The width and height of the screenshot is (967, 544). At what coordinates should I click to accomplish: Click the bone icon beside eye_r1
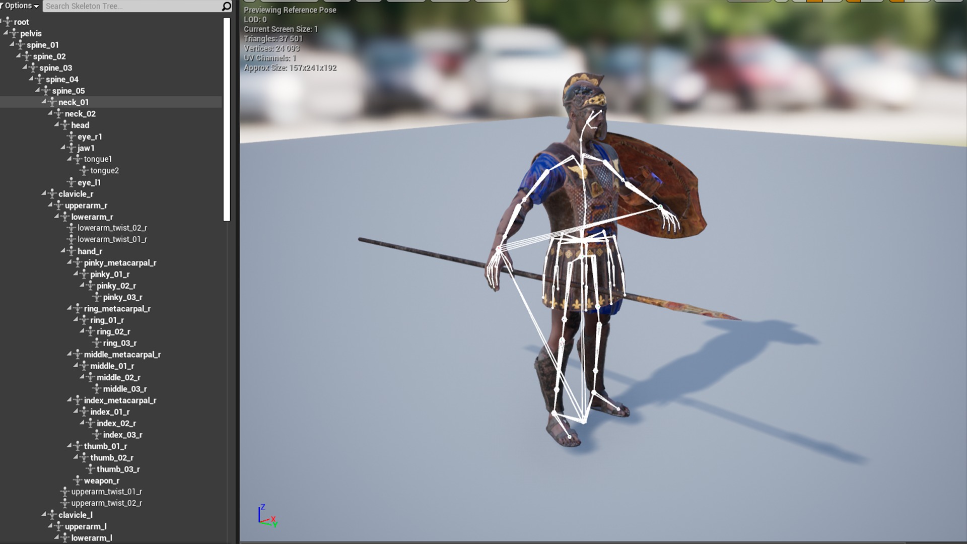tap(72, 137)
